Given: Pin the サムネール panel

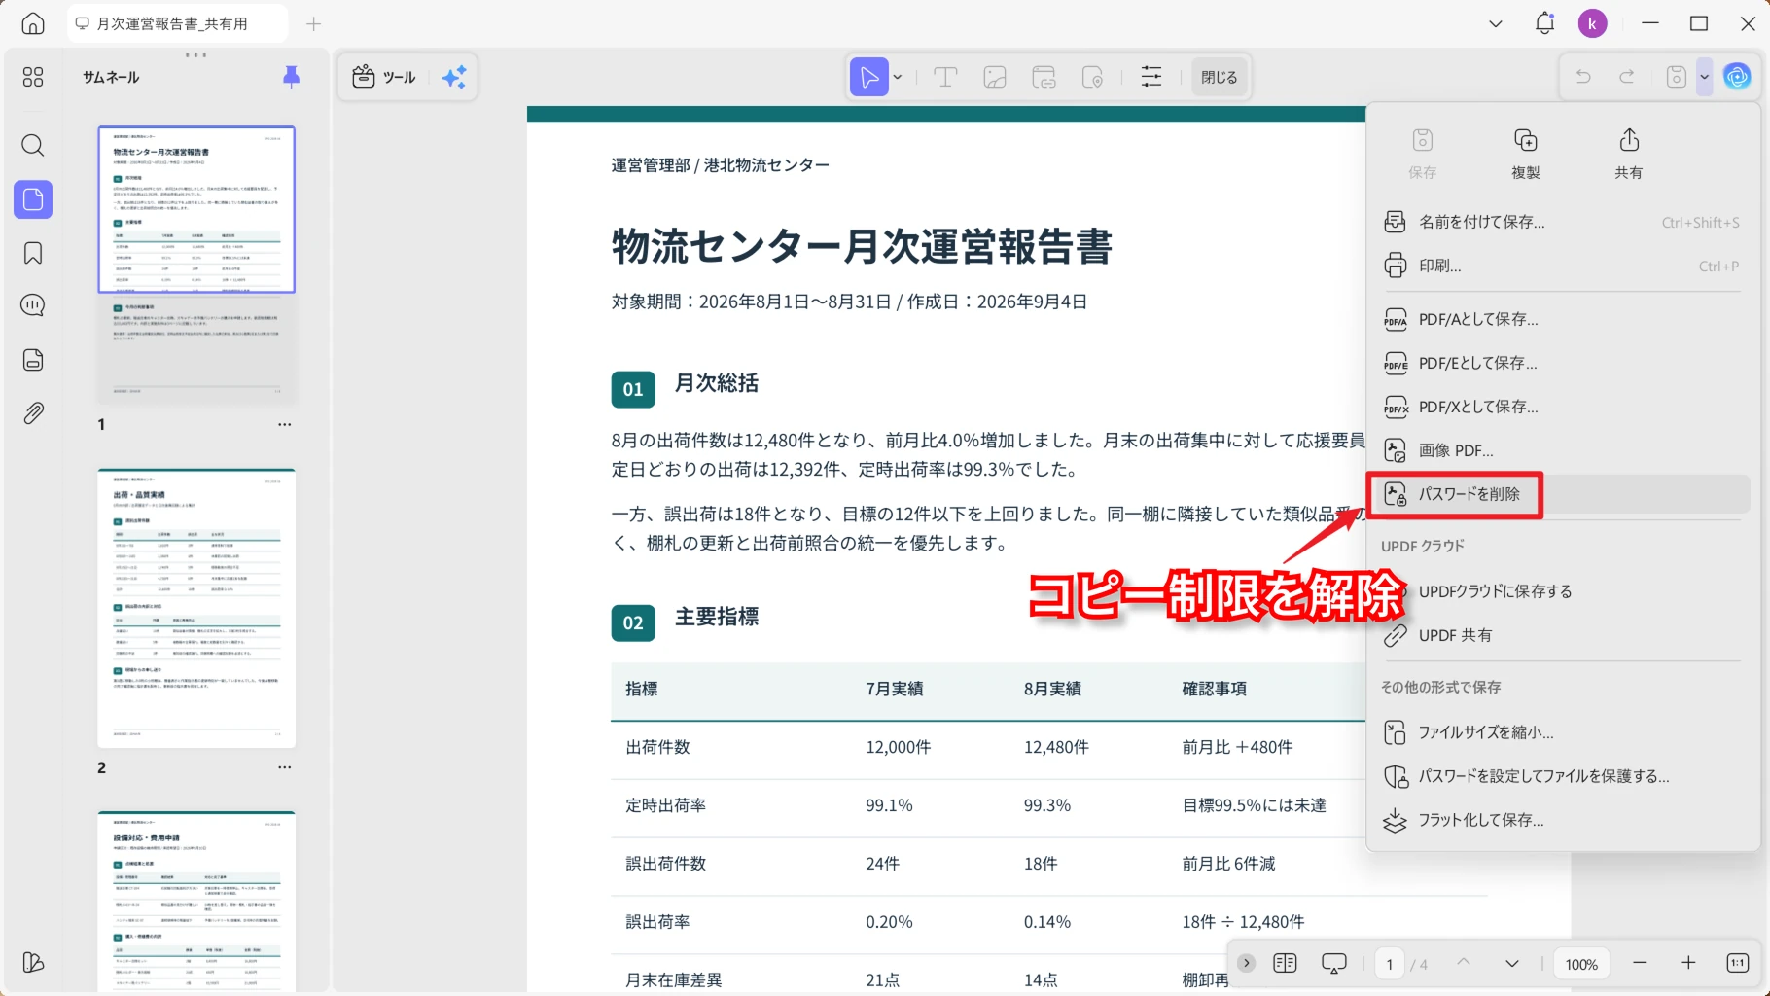Looking at the screenshot, I should 291,77.
